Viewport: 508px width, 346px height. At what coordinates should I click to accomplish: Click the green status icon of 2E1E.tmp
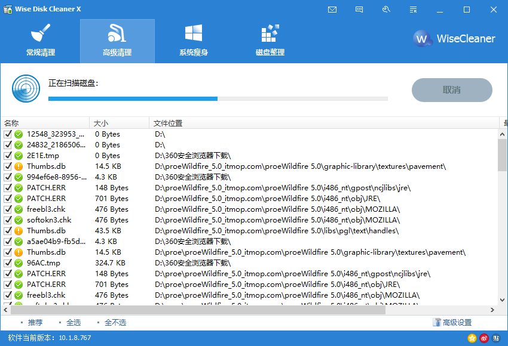19,156
